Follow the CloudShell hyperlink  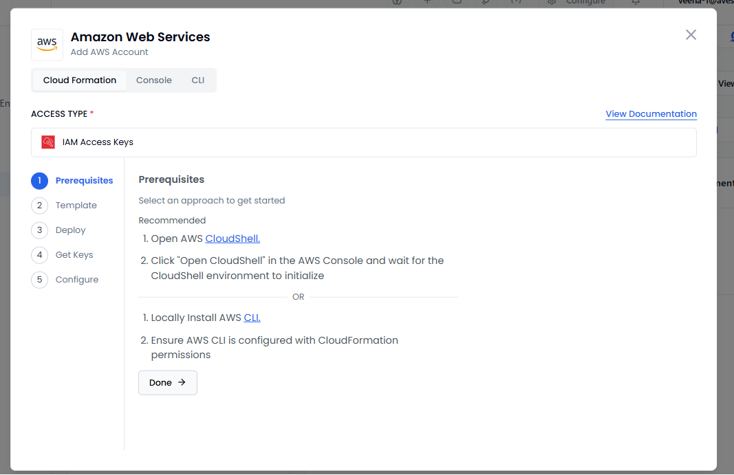pyautogui.click(x=233, y=239)
